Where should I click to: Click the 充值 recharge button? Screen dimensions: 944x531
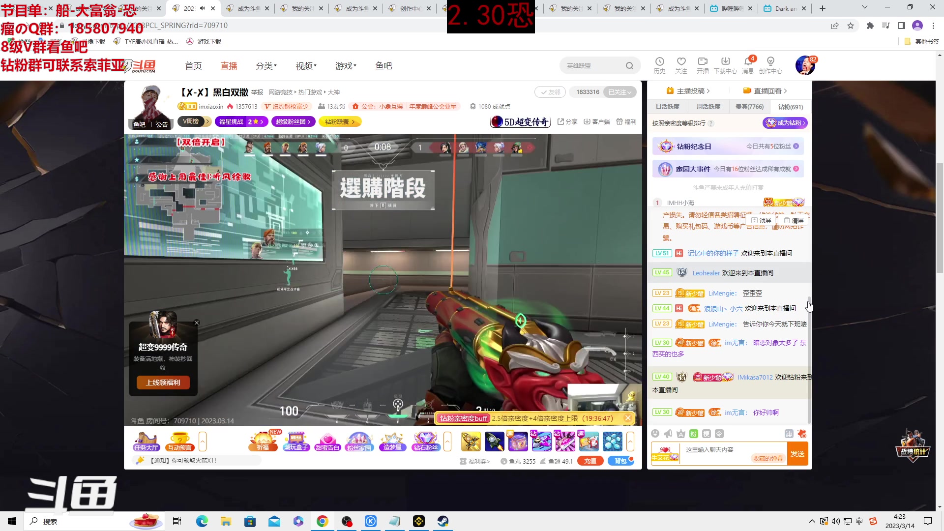(590, 461)
